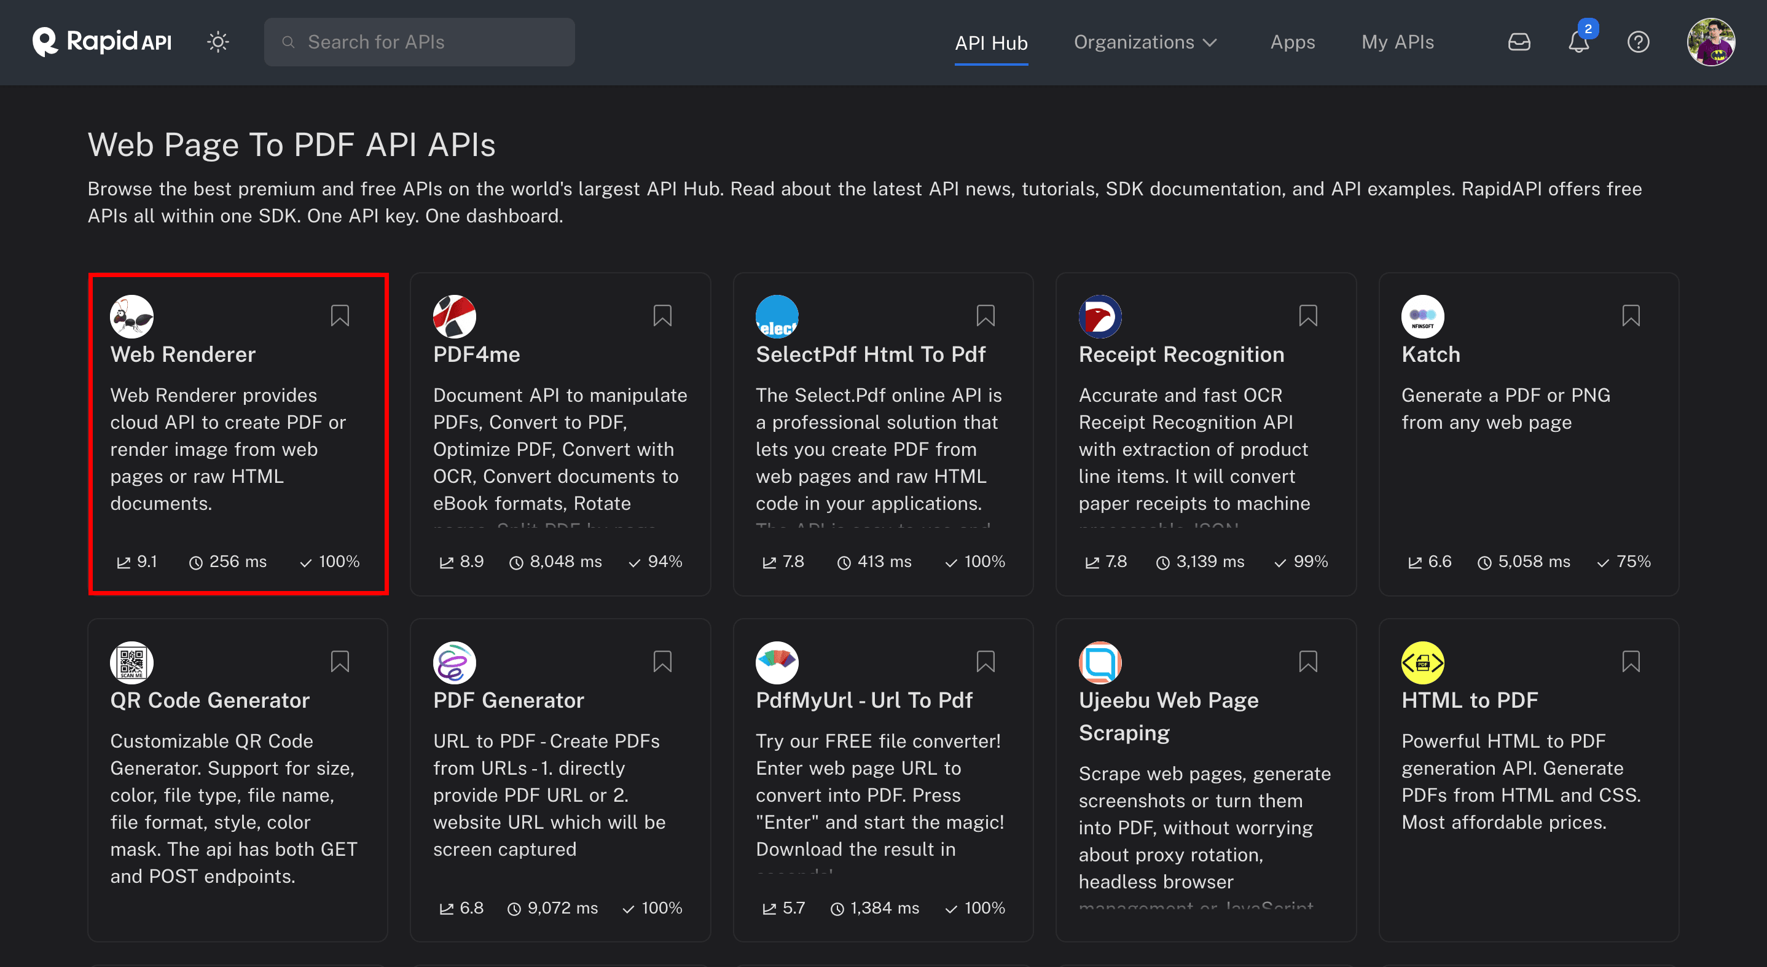Click the RapidAPI logo
Image resolution: width=1767 pixels, height=967 pixels.
pos(101,42)
